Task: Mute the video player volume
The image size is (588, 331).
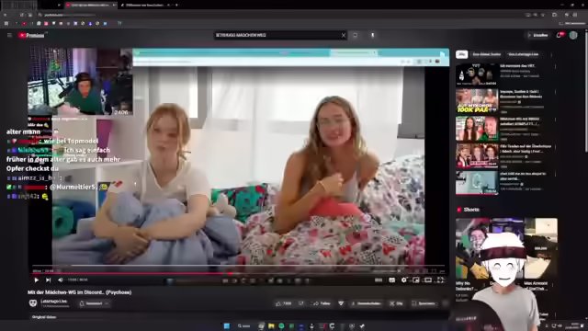Action: coord(61,280)
